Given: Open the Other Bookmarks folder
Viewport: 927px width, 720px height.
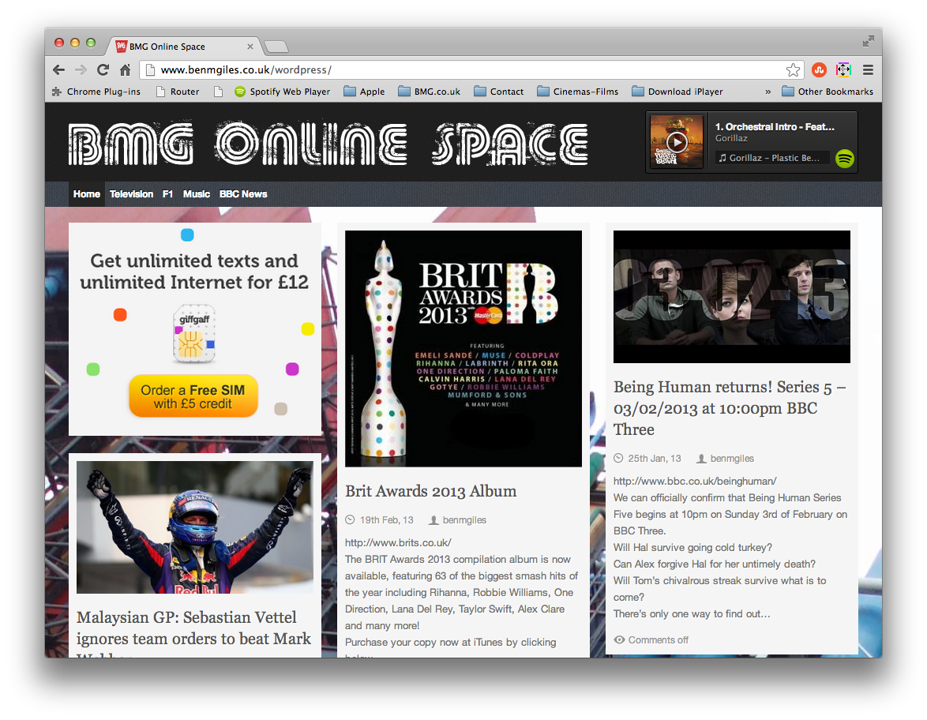Looking at the screenshot, I should tap(827, 92).
